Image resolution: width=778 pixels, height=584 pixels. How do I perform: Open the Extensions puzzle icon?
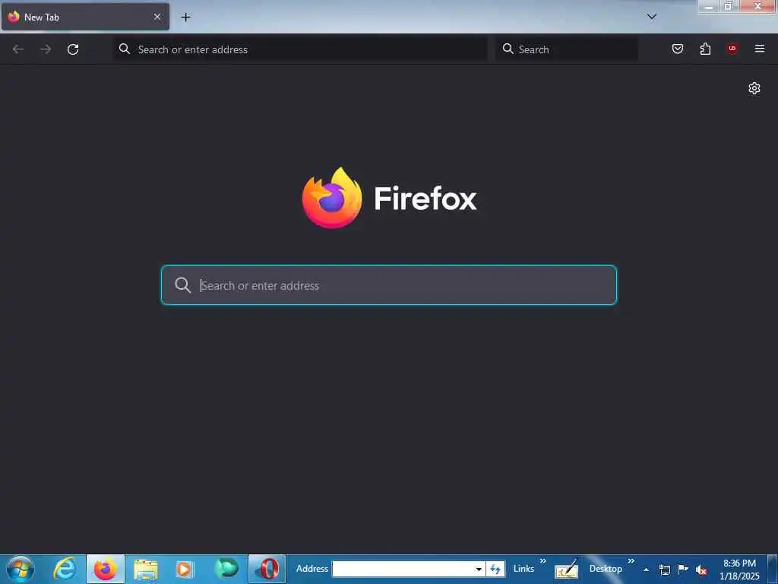coord(705,49)
